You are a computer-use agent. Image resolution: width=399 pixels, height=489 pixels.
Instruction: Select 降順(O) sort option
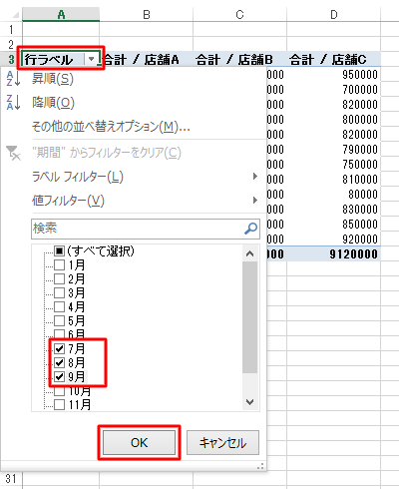tap(53, 103)
